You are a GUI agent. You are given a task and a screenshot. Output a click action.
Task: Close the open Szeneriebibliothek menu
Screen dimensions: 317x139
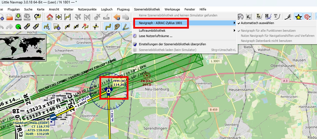coord(147,9)
